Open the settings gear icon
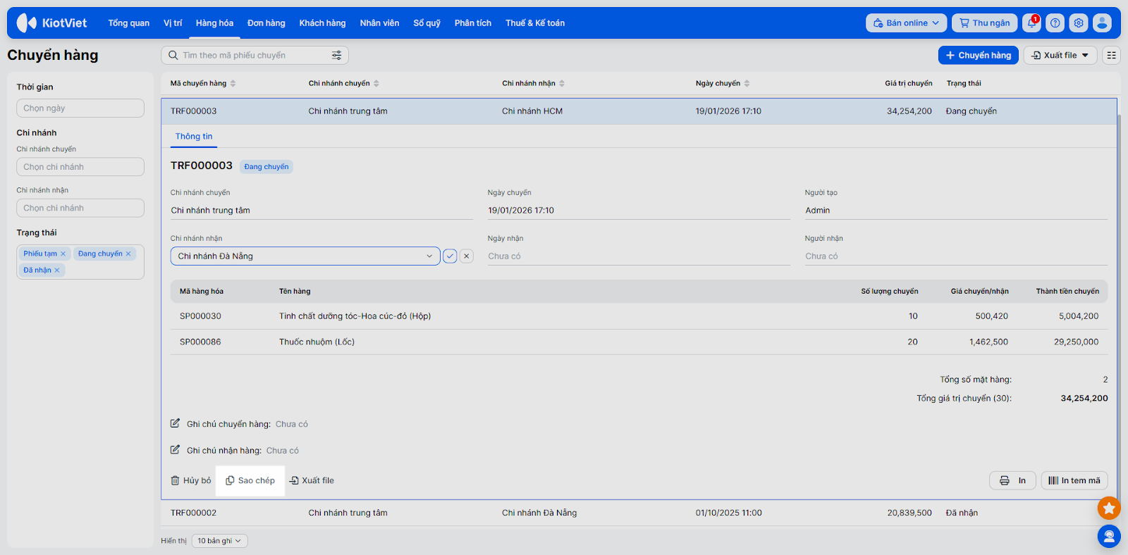This screenshot has width=1128, height=555. tap(1079, 23)
